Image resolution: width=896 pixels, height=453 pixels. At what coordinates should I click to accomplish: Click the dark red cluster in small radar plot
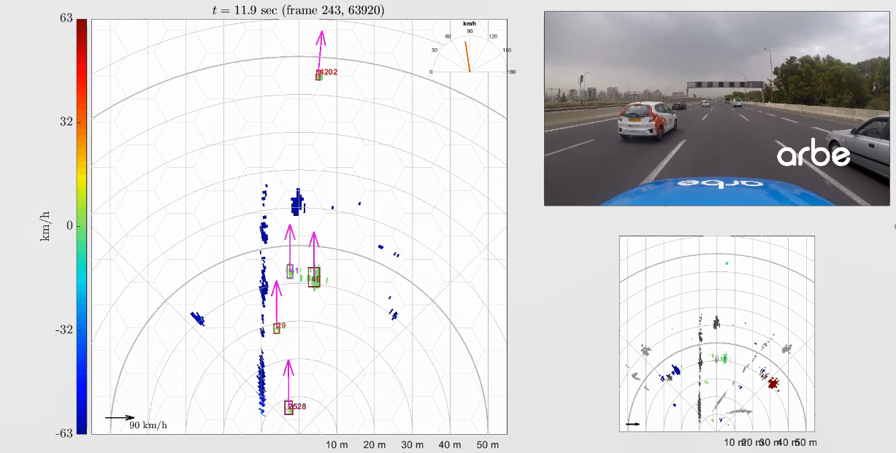point(773,382)
